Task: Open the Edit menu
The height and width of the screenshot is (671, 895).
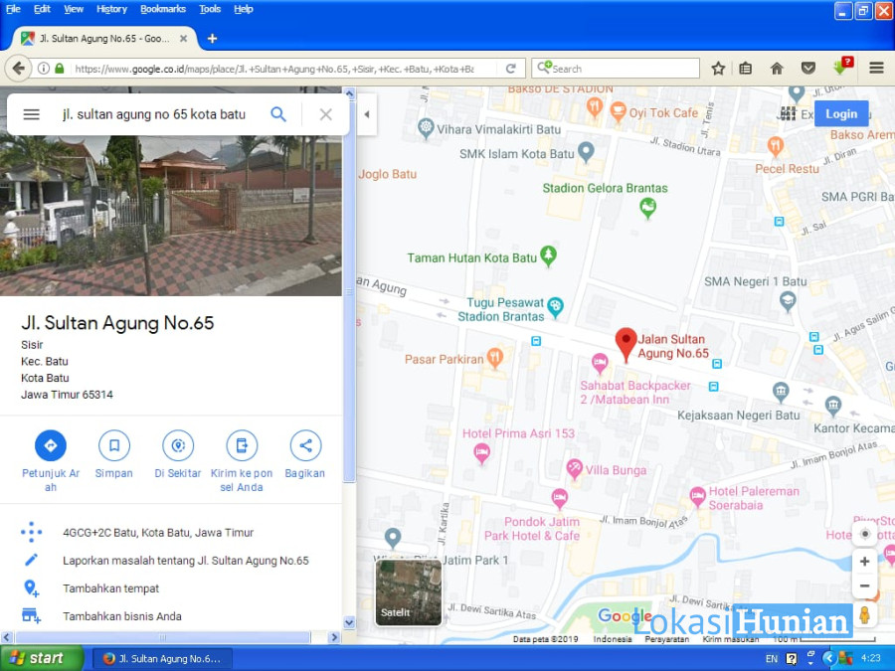Action: pos(42,9)
